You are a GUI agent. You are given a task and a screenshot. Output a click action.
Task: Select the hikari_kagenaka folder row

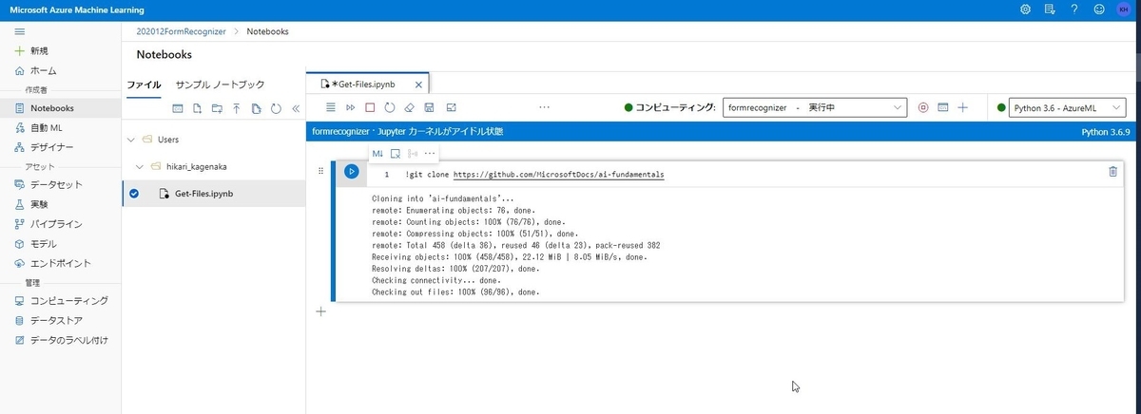click(214, 166)
